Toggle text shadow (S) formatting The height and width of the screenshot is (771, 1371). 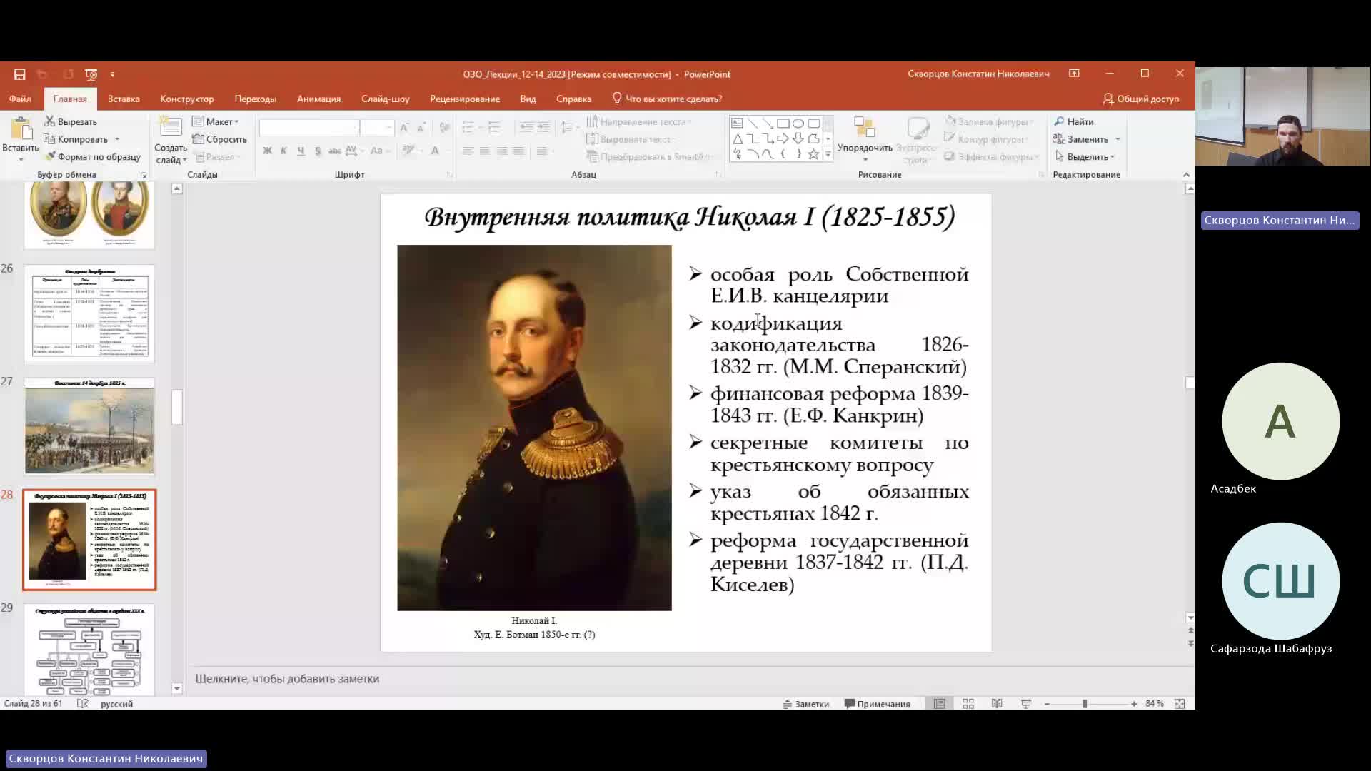(318, 151)
